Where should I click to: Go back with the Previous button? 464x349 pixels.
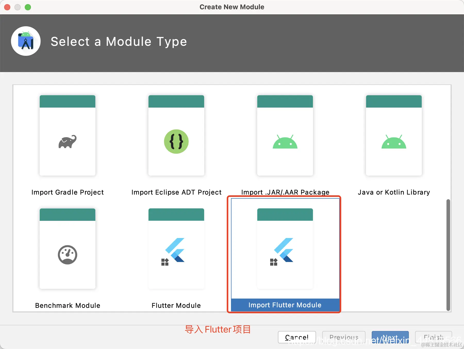[x=344, y=337]
